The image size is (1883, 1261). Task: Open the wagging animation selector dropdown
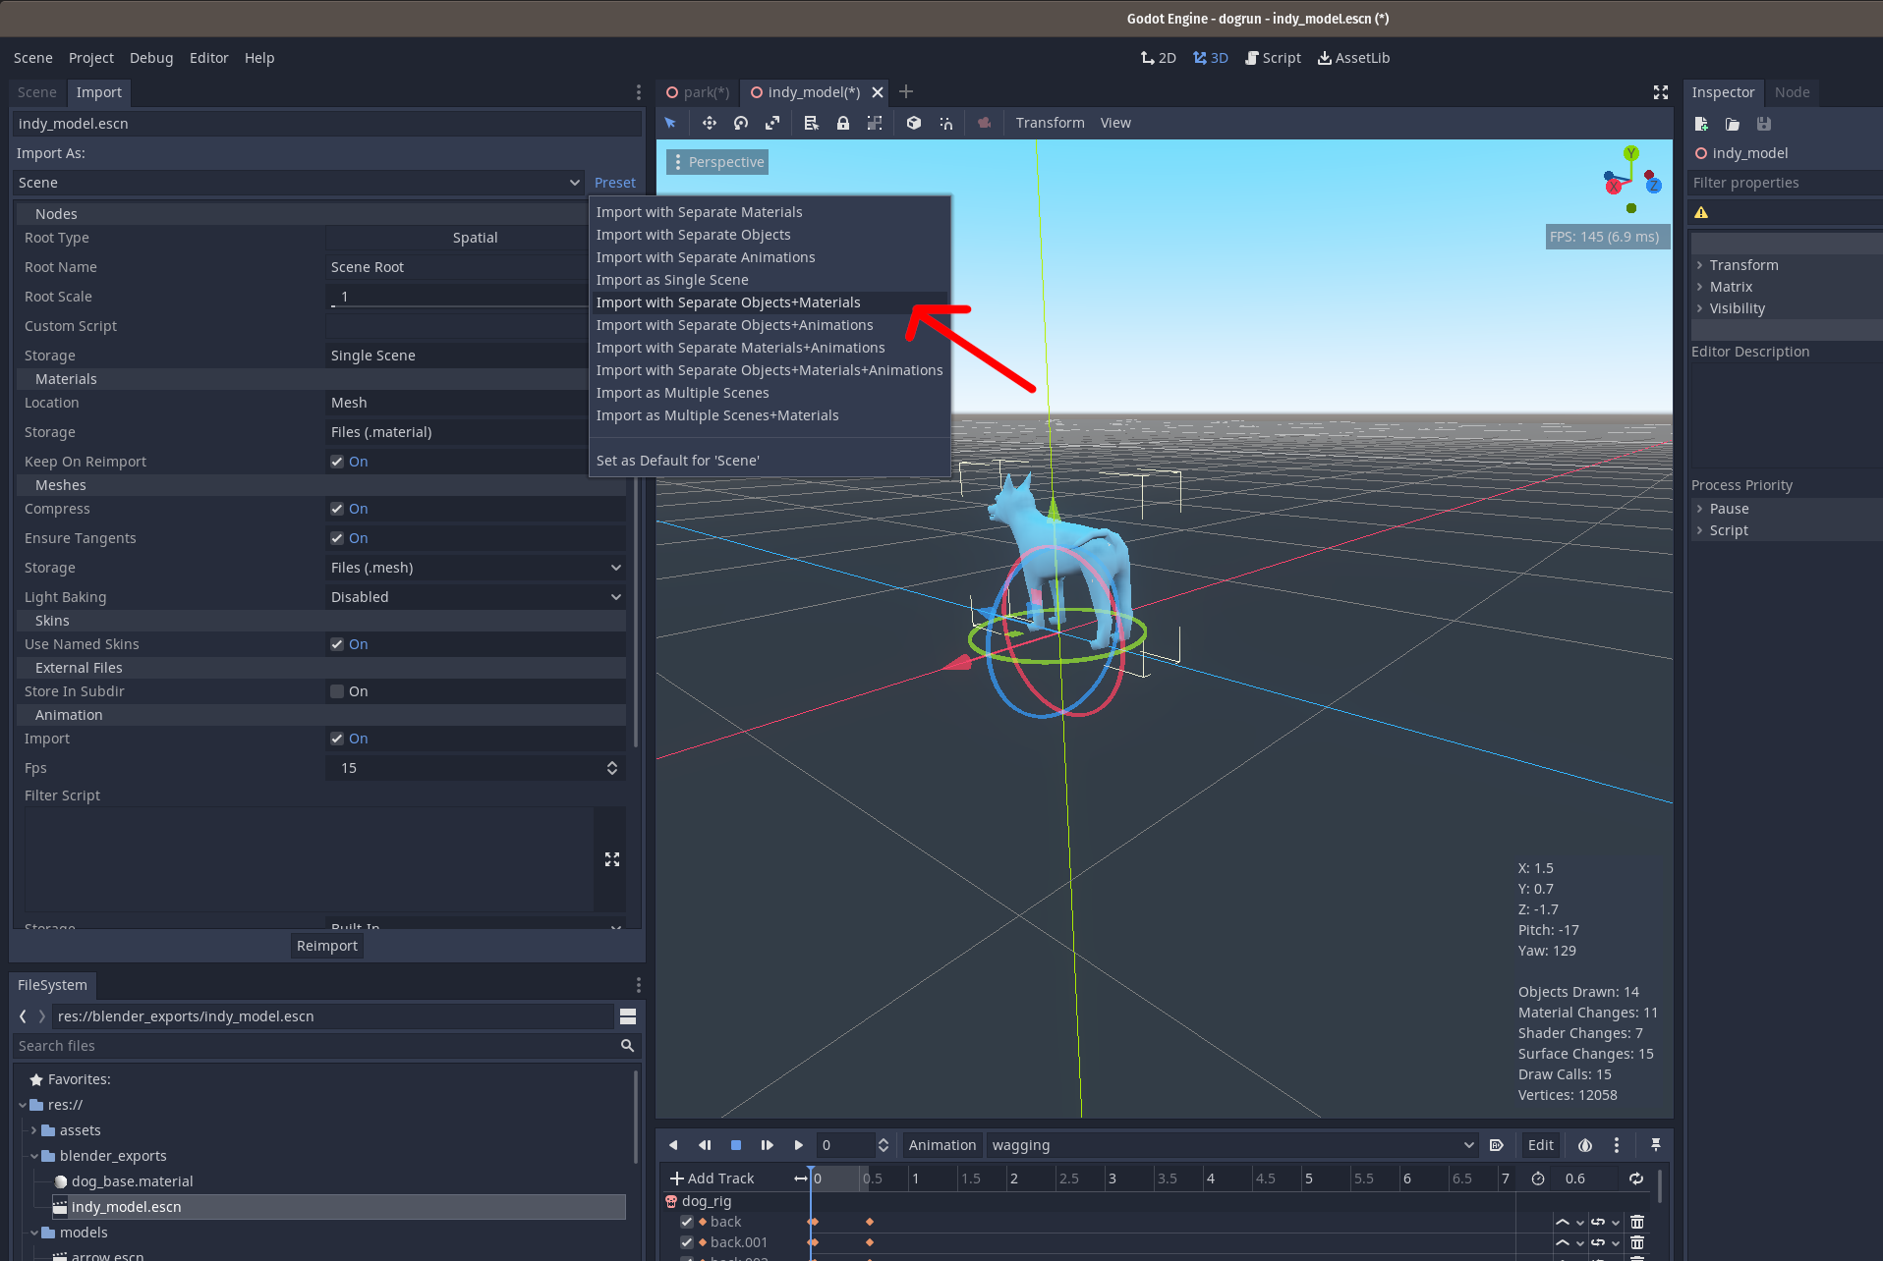1468,1145
